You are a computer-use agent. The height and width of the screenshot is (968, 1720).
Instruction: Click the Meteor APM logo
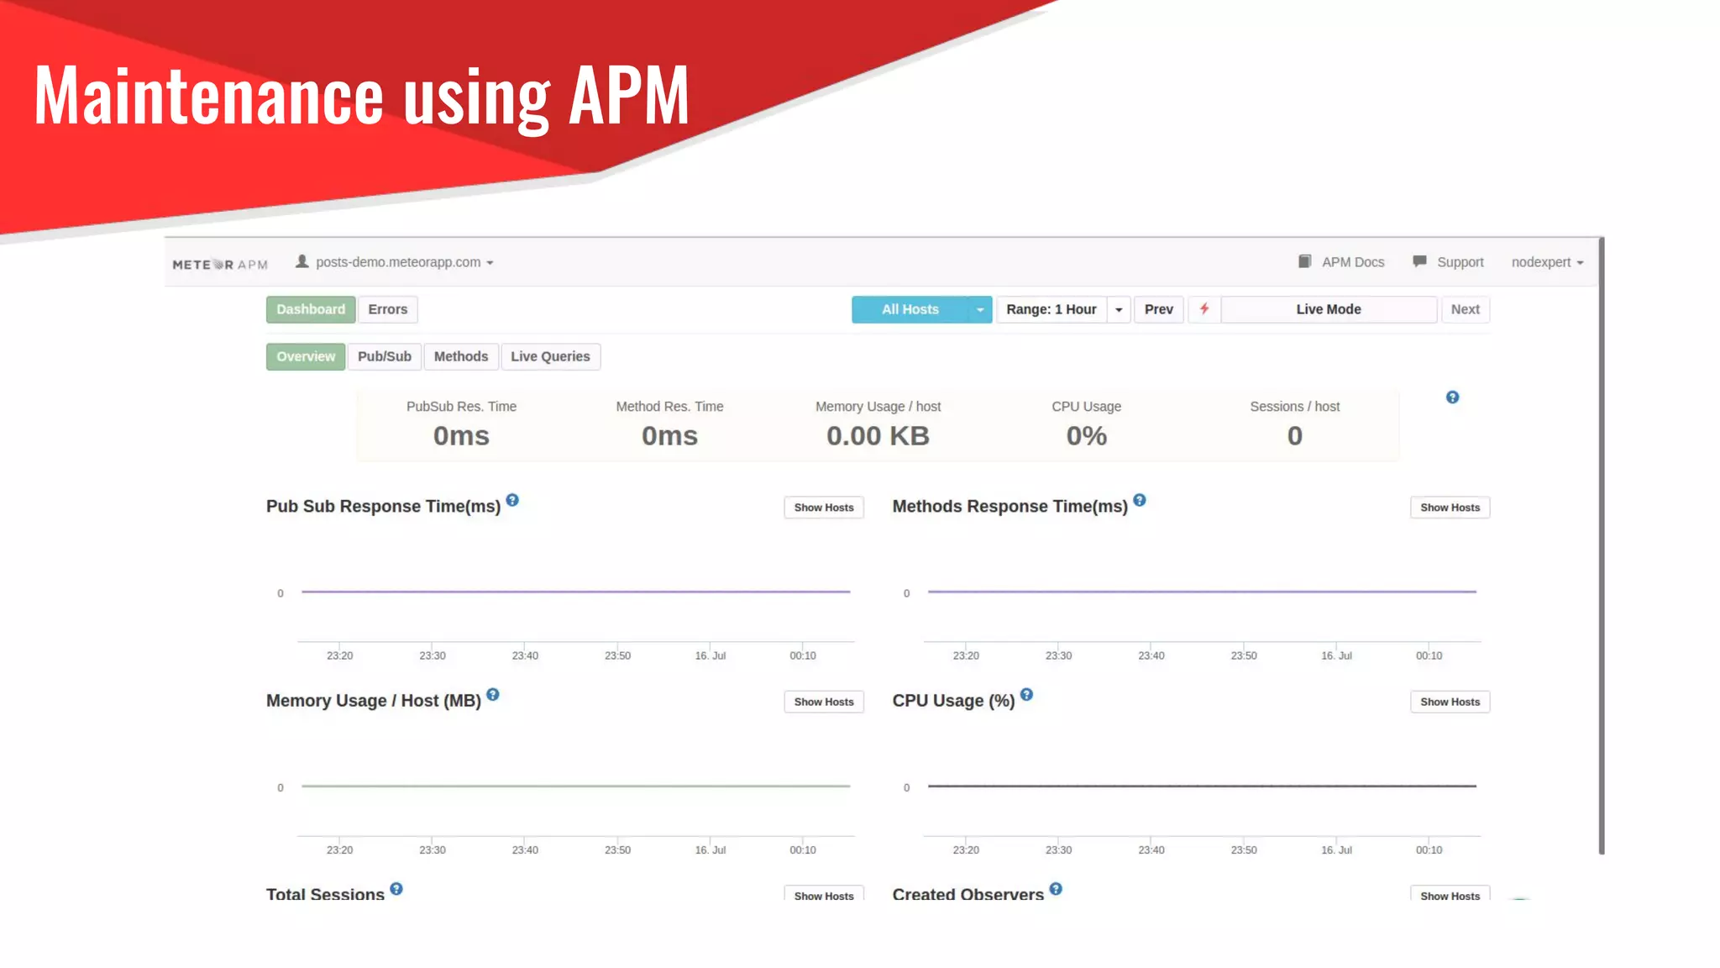point(220,264)
